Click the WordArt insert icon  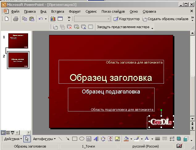point(96,139)
